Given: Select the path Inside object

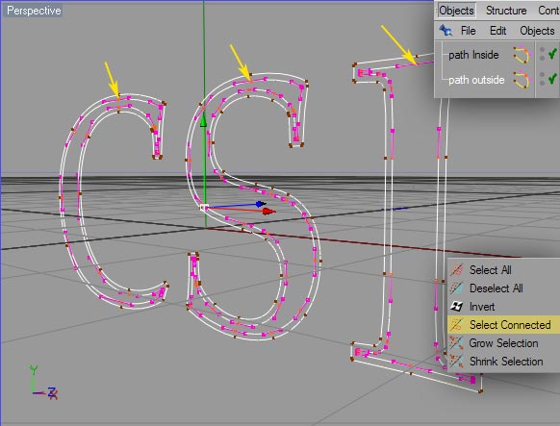Looking at the screenshot, I should 473,55.
